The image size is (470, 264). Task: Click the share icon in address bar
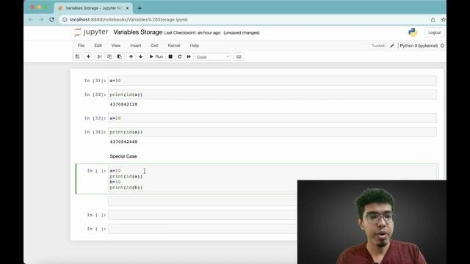(433, 20)
